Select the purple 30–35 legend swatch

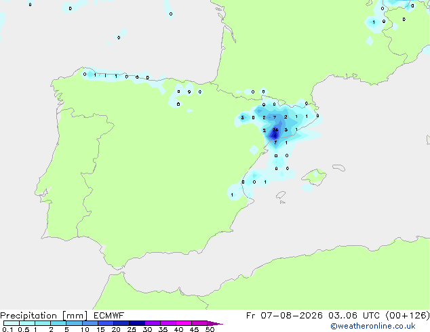point(153,323)
